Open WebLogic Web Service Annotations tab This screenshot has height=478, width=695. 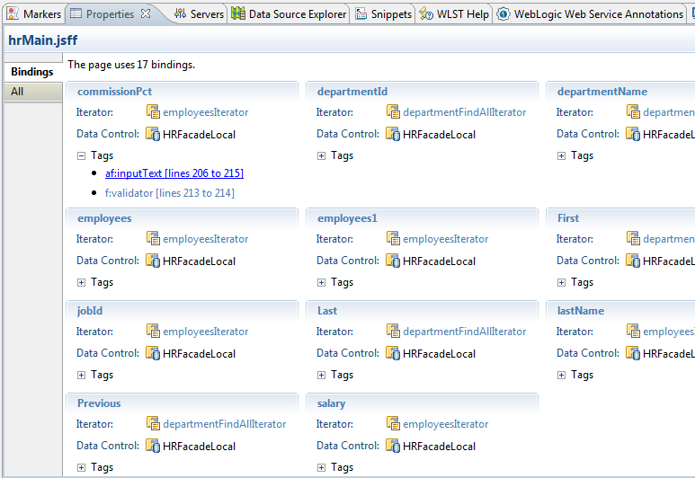click(x=591, y=14)
